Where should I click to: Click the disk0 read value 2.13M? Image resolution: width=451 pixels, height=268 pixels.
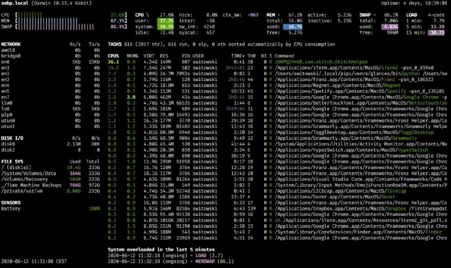click(x=73, y=144)
